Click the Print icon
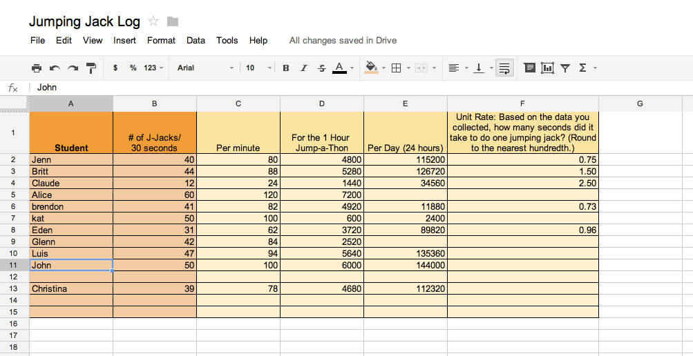The height and width of the screenshot is (356, 693). pyautogui.click(x=37, y=68)
